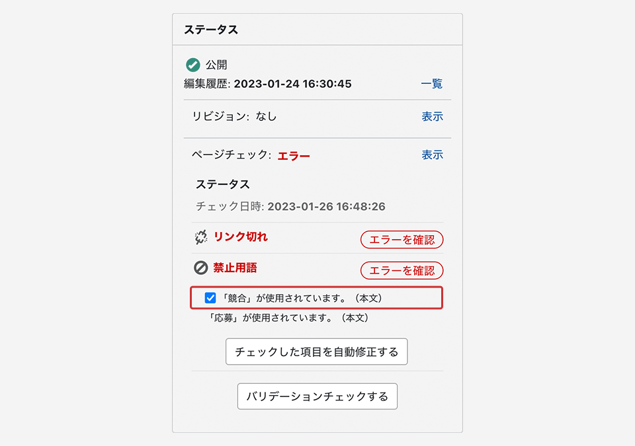Click the red 禁止用語 label
This screenshot has height=446, width=635.
coord(235,268)
